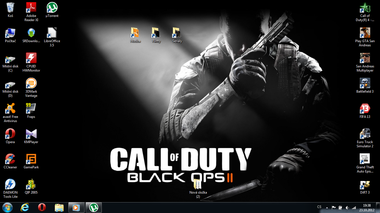Open the media player taskbar button
380x213 pixels.
click(76, 207)
